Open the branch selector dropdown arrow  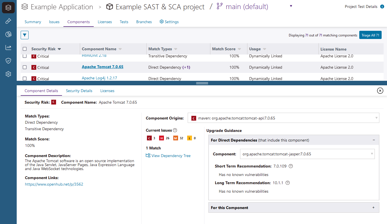coord(291,6)
